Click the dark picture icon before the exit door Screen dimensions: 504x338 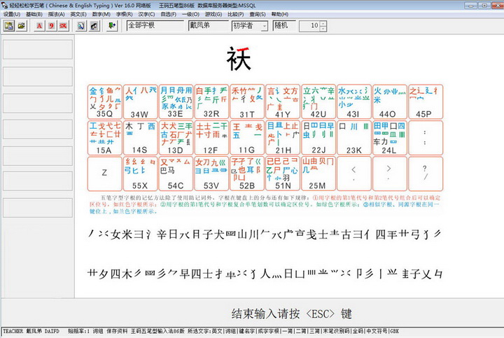(94, 26)
